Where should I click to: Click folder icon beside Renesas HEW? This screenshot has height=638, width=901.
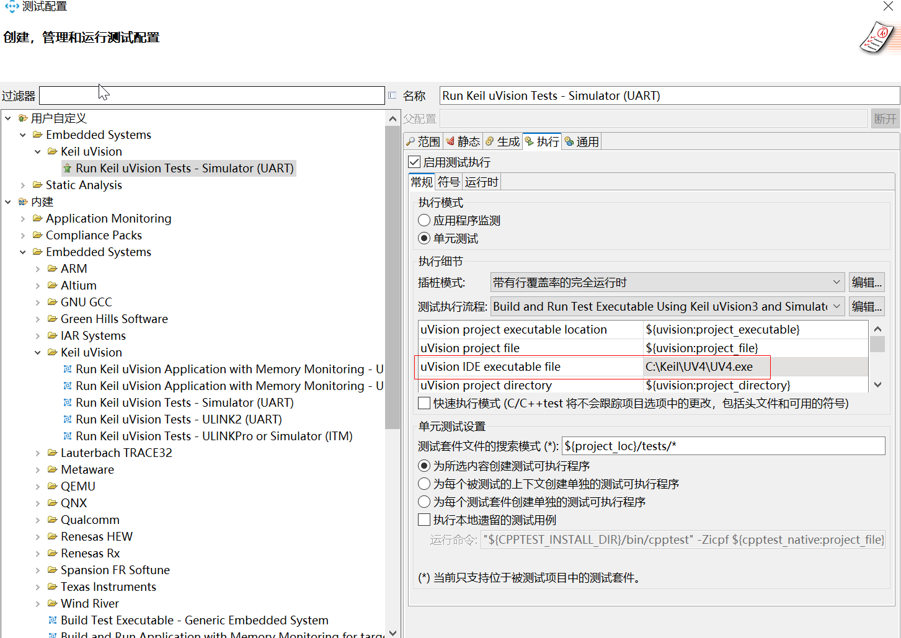click(x=53, y=536)
